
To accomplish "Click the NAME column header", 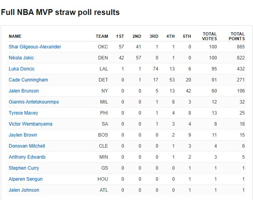I will pyautogui.click(x=15, y=36).
